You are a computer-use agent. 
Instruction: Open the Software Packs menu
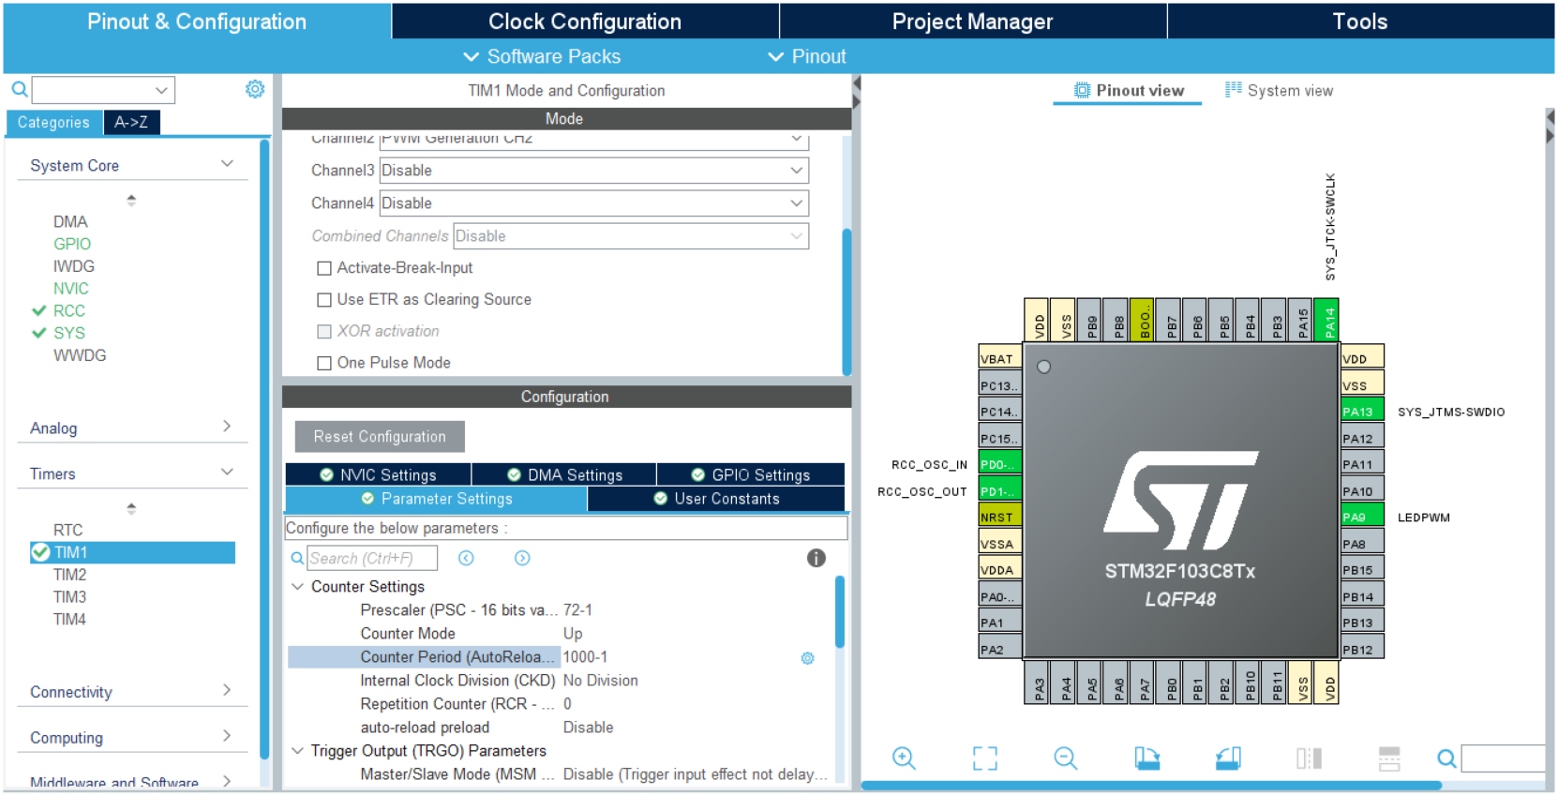pyautogui.click(x=542, y=56)
